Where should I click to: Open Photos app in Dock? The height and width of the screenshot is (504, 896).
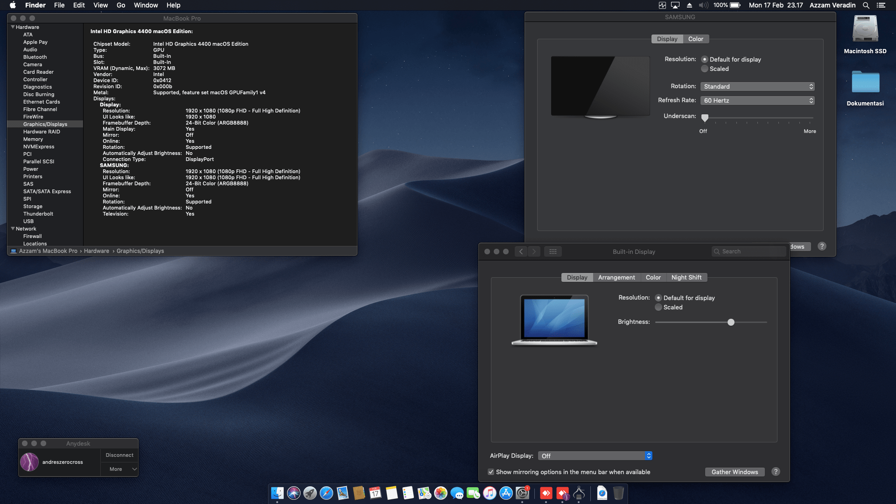point(441,493)
